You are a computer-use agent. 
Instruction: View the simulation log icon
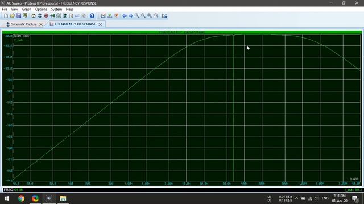click(x=164, y=16)
